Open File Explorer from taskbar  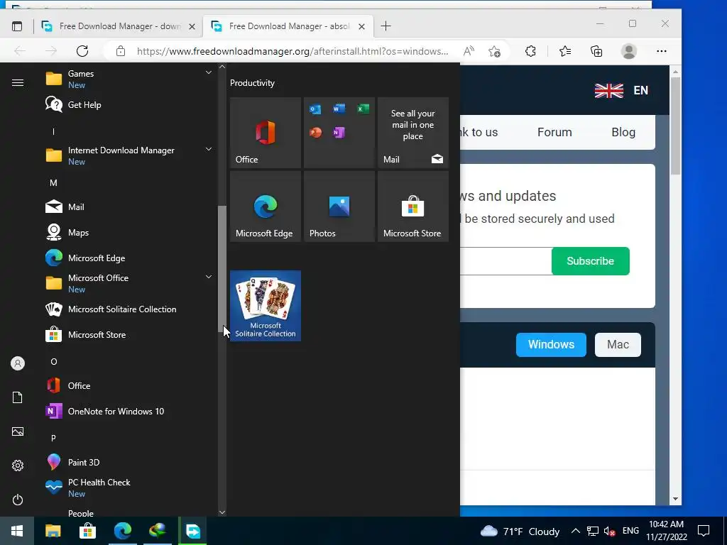click(x=53, y=531)
